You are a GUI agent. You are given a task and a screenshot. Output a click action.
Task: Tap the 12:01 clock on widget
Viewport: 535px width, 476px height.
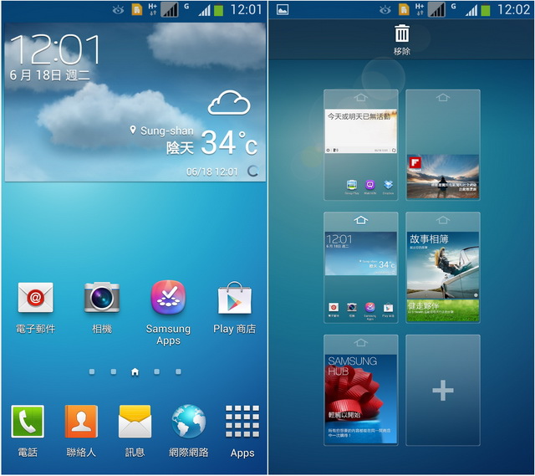click(x=56, y=50)
